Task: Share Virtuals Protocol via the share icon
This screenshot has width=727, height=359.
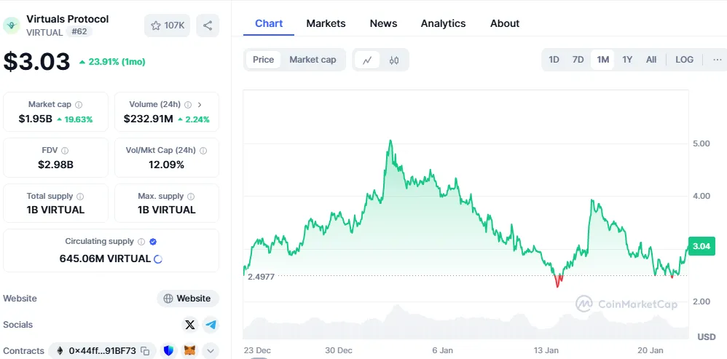Action: (x=208, y=25)
